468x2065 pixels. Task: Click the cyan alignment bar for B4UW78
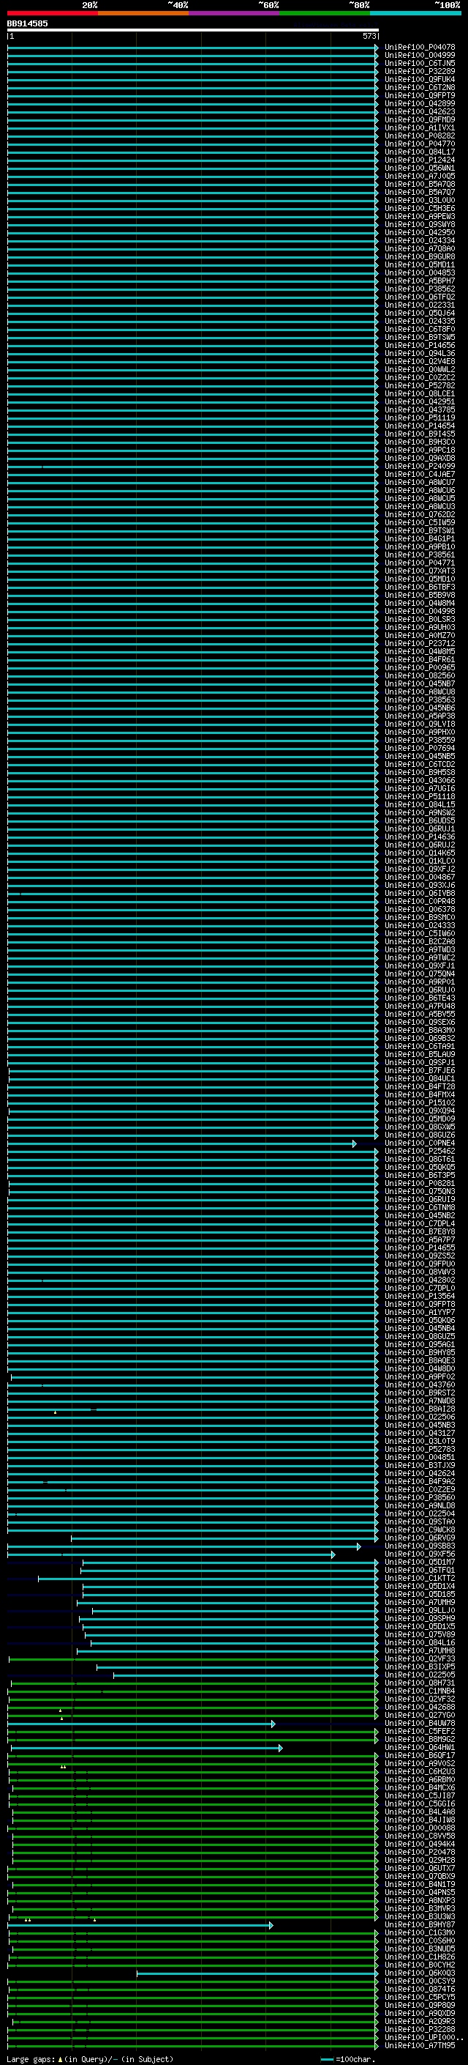point(141,1724)
